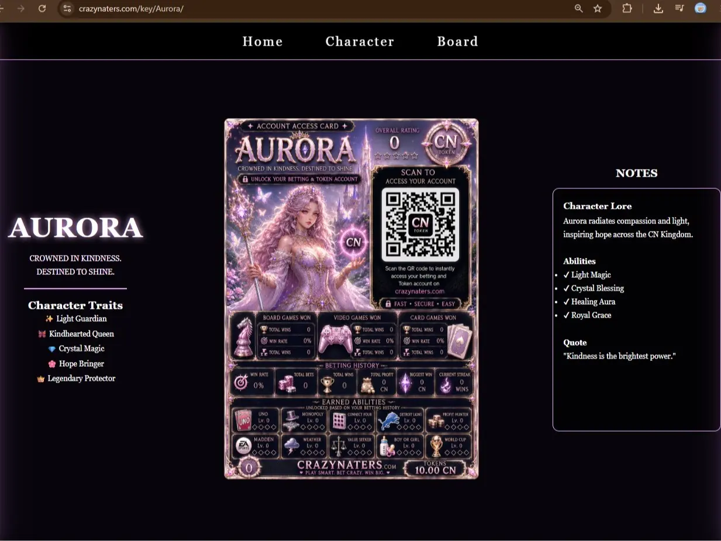Open the Home menu item
This screenshot has width=721, height=541.
(263, 42)
